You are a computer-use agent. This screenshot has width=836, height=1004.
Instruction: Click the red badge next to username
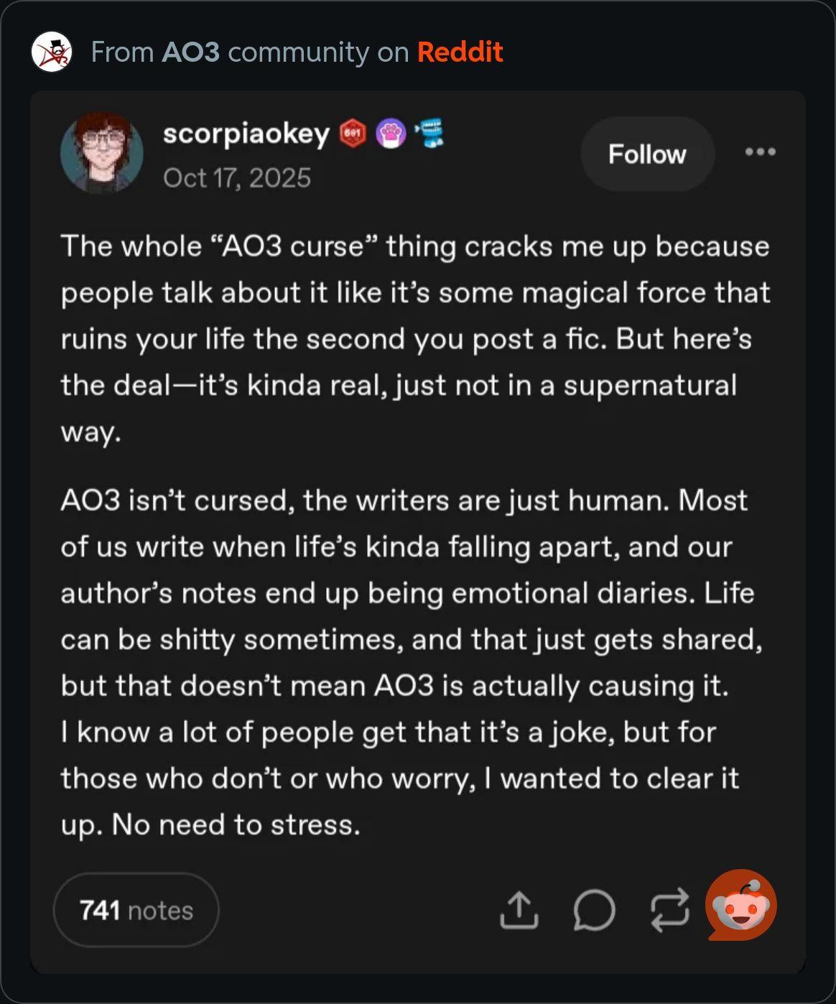click(x=352, y=134)
